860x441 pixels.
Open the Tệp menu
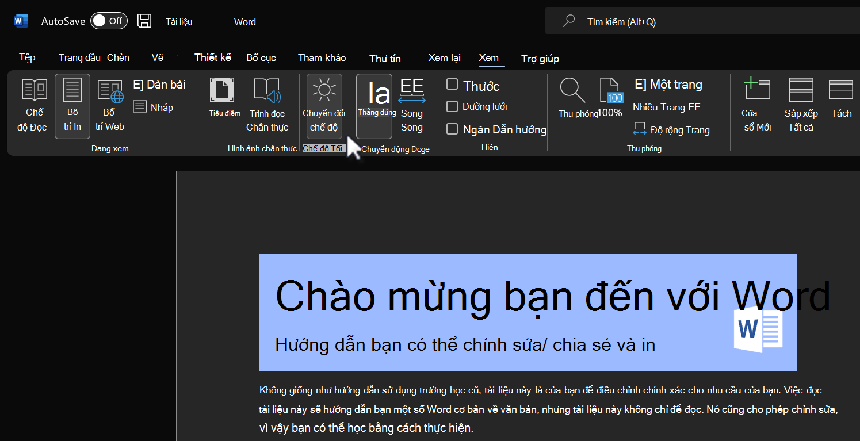[27, 57]
